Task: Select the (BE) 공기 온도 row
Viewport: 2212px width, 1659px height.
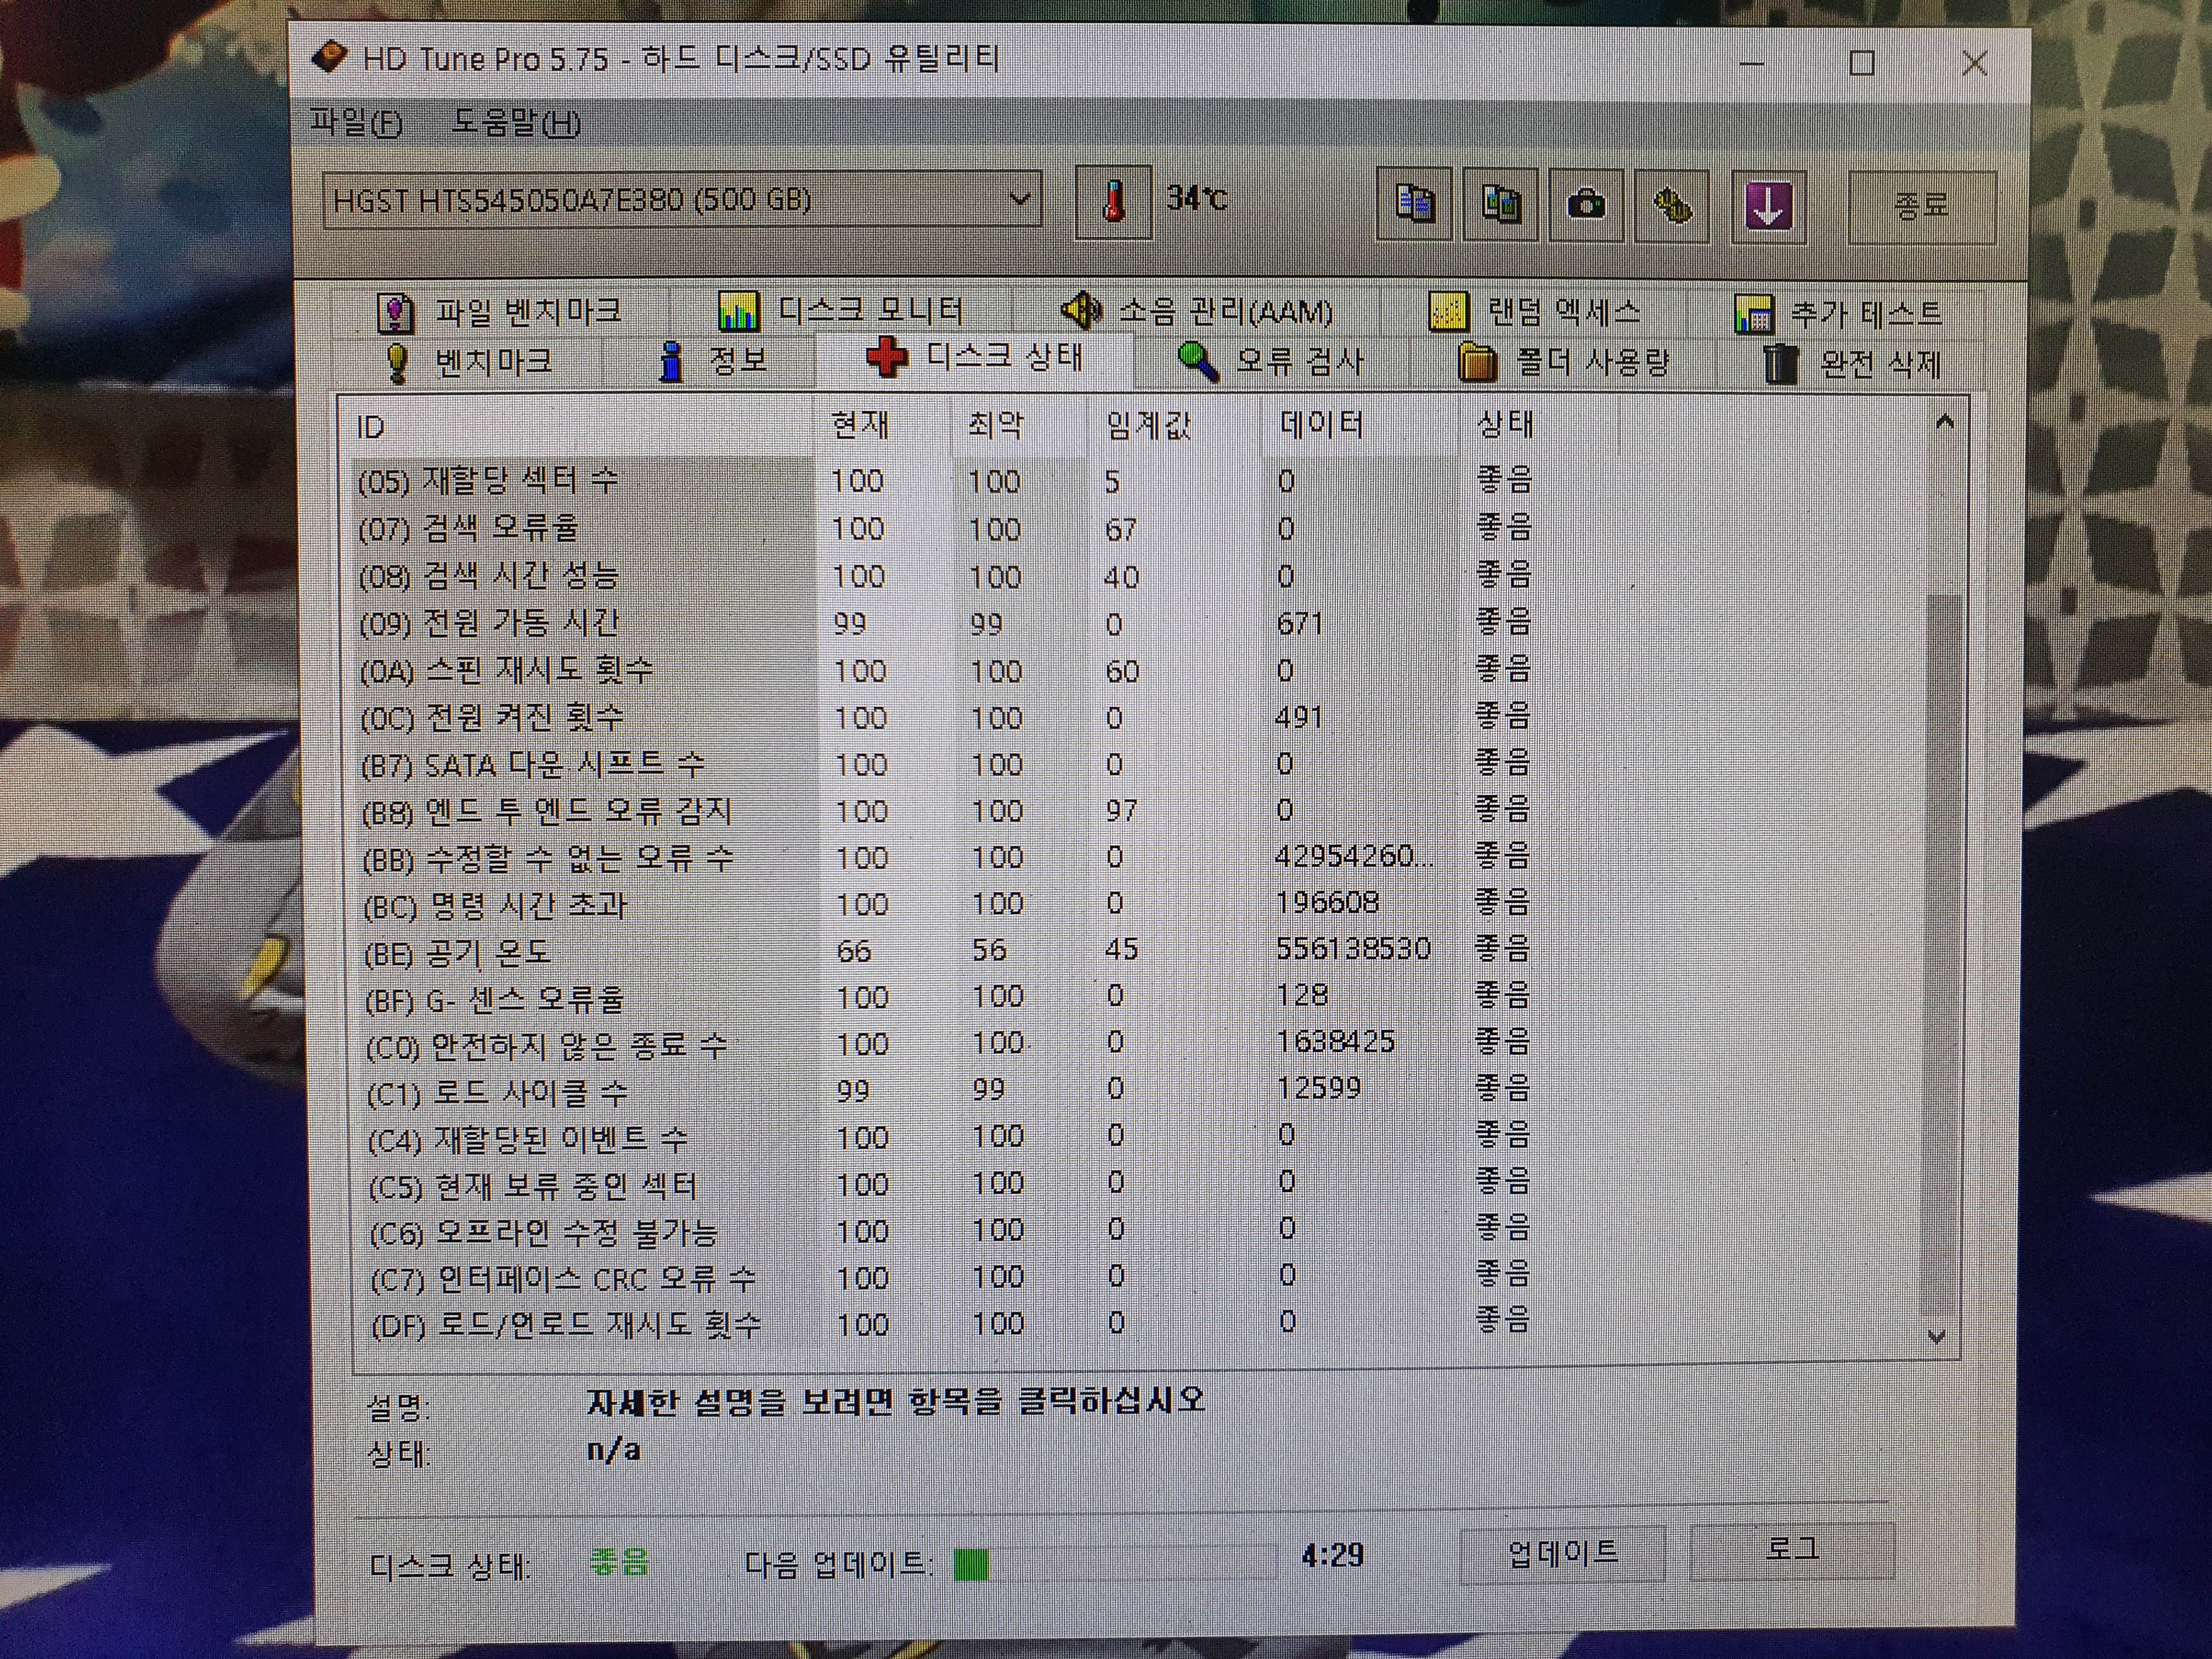Action: click(946, 950)
